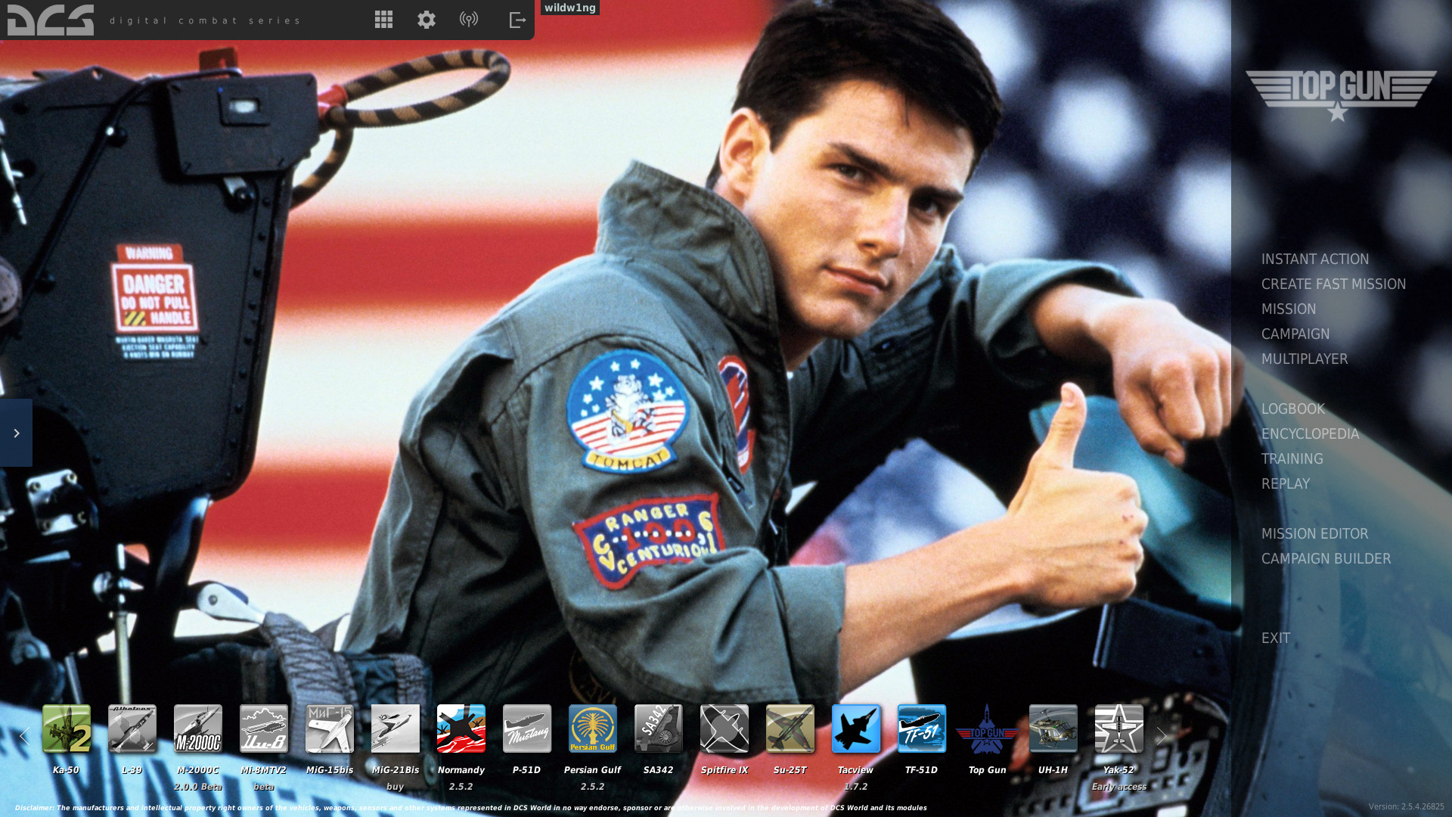Open the MULTIPLAYER menu item

pyautogui.click(x=1304, y=359)
